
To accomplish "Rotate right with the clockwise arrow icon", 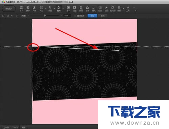I will [x=8, y=16].
